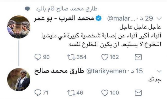
Task: Send first tweet via direct message envelope
Action: click(138, 57)
